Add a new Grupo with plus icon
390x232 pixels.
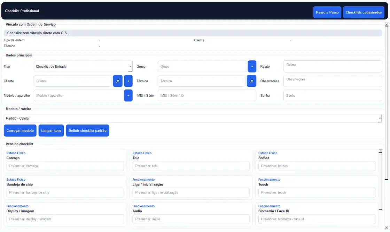coord(252,66)
